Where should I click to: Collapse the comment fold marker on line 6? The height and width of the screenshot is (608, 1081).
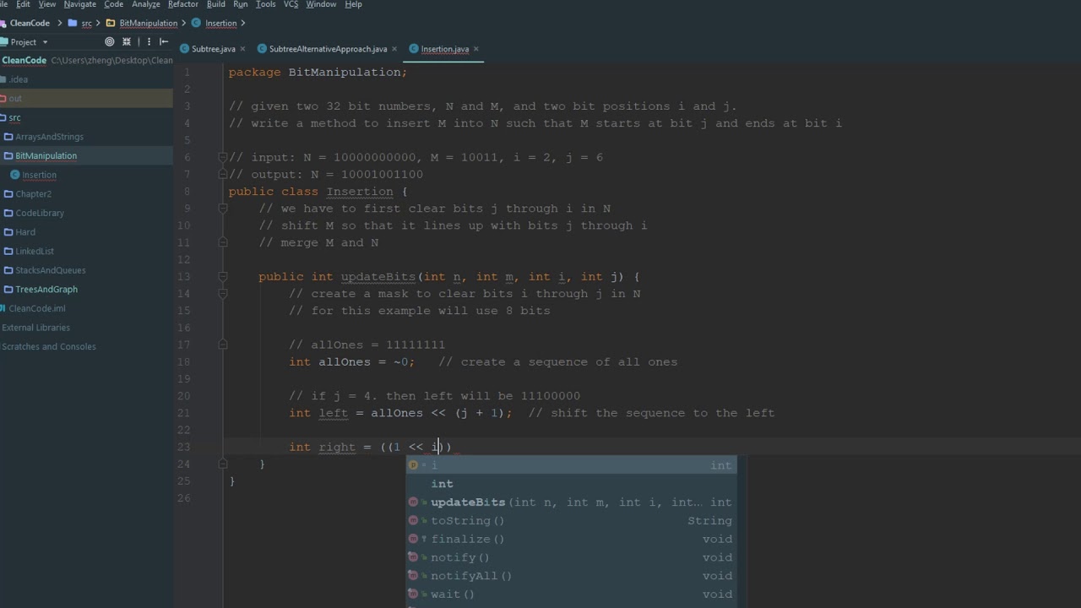223,157
